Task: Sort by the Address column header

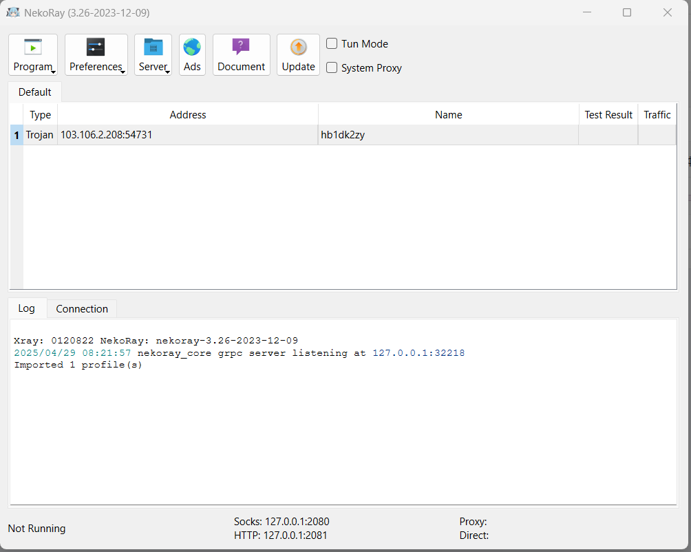Action: coord(188,115)
